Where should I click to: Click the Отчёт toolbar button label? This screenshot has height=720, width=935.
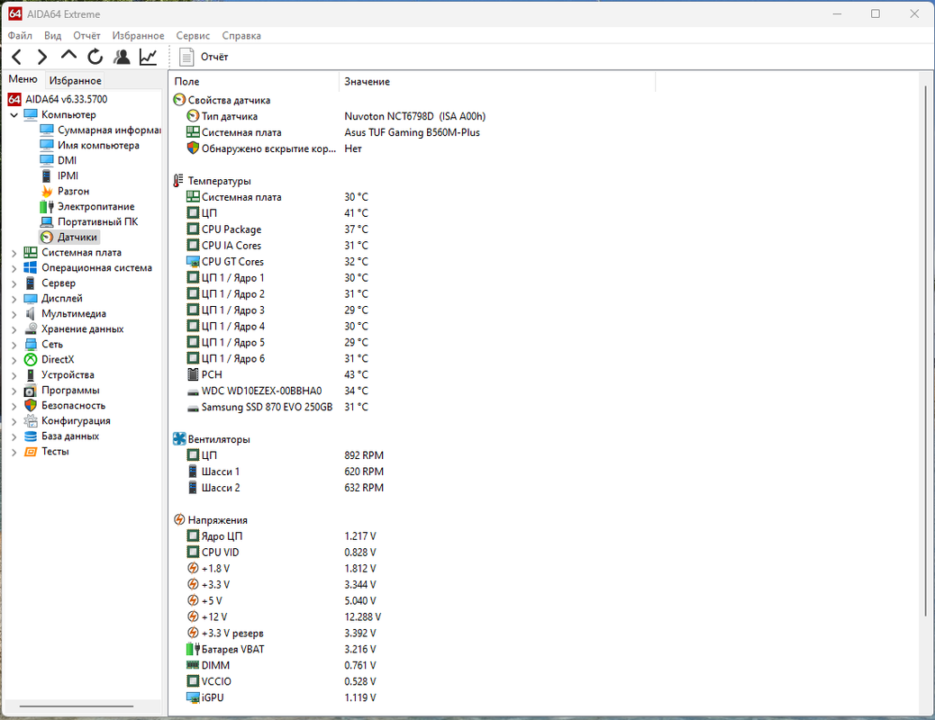pyautogui.click(x=214, y=58)
